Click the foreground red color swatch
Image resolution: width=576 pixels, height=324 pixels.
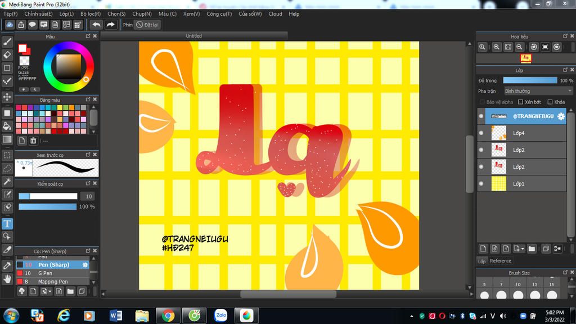[x=22, y=48]
